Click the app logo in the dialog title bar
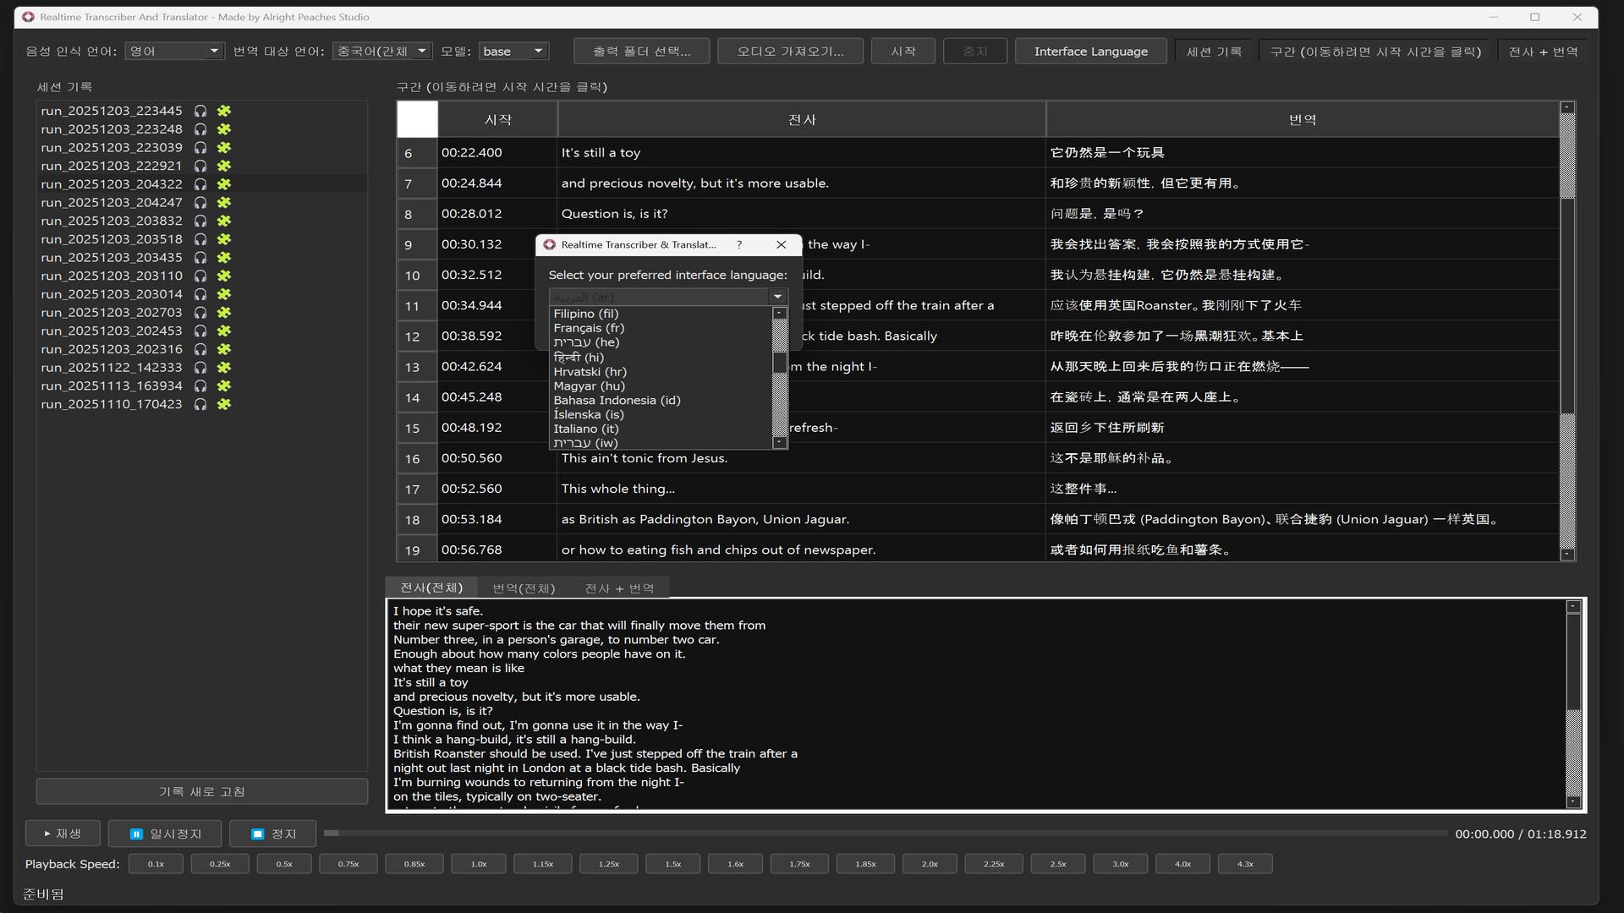Viewport: 1624px width, 913px height. (551, 244)
